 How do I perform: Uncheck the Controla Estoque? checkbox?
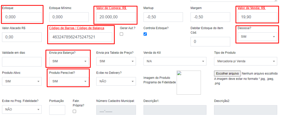coord(145,34)
